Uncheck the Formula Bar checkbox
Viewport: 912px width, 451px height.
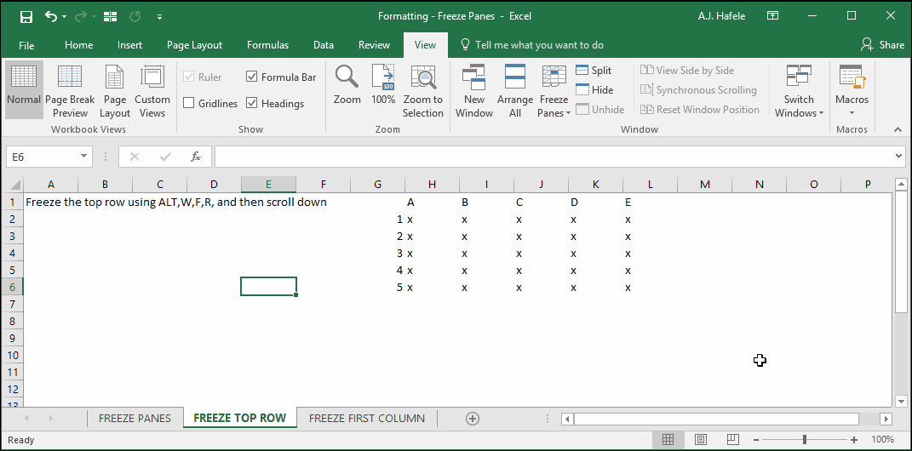(x=252, y=76)
